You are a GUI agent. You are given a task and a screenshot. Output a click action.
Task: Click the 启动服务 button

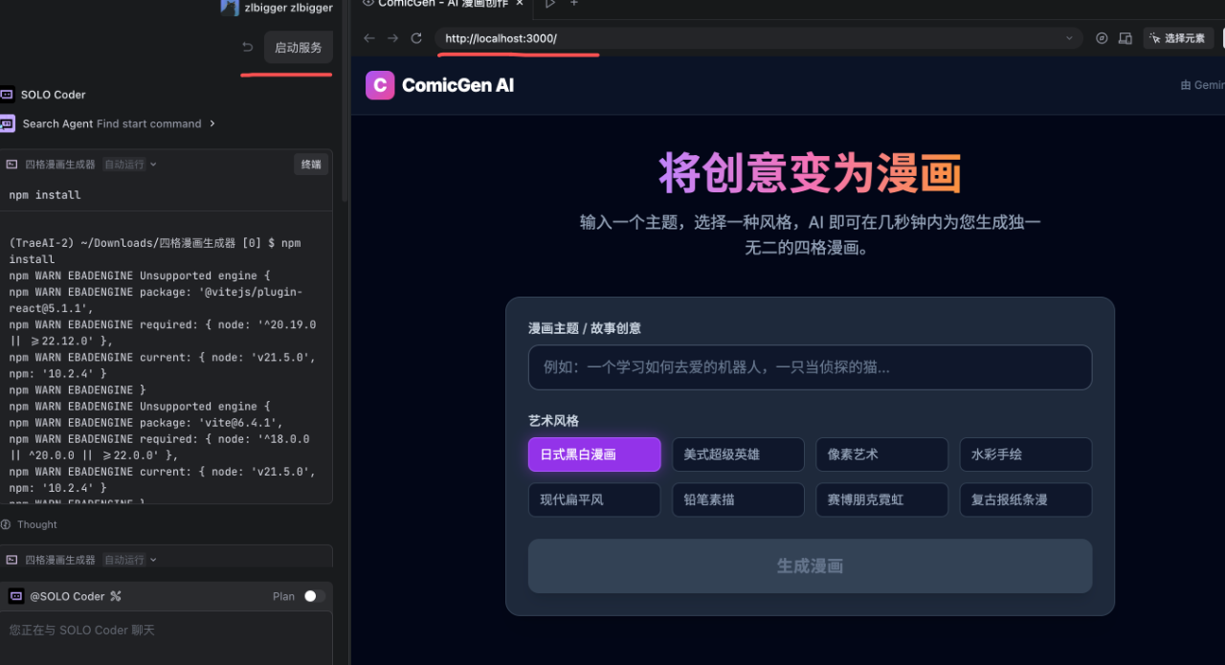coord(298,46)
